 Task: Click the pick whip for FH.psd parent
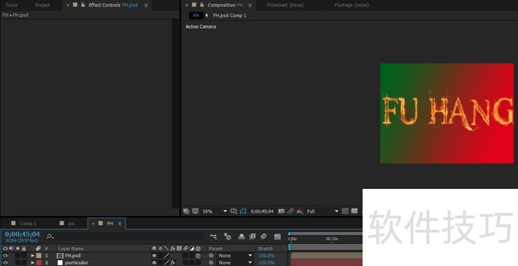click(x=211, y=256)
